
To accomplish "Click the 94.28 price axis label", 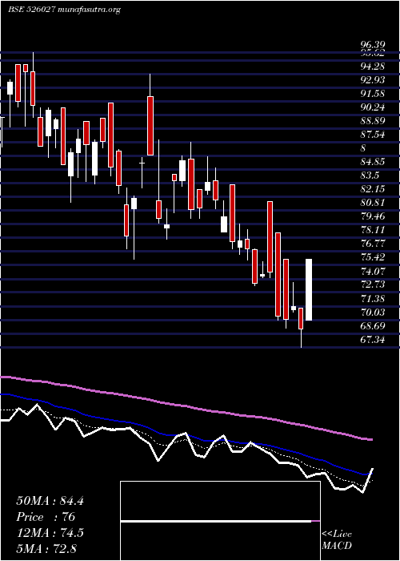I will pyautogui.click(x=373, y=66).
